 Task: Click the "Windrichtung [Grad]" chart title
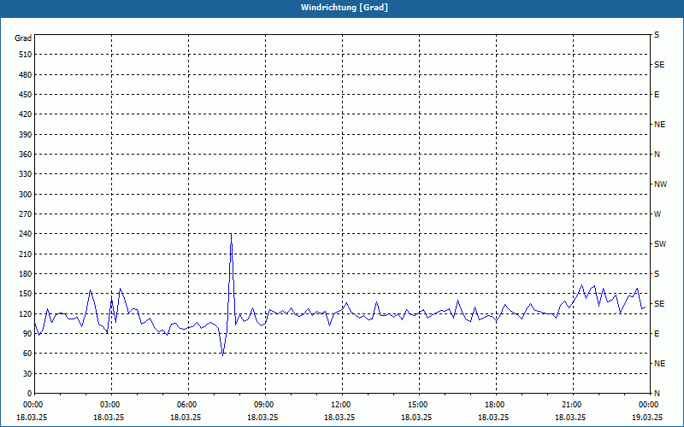[x=345, y=8]
